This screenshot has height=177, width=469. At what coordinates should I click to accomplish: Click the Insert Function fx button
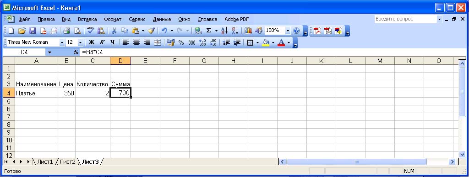76,52
